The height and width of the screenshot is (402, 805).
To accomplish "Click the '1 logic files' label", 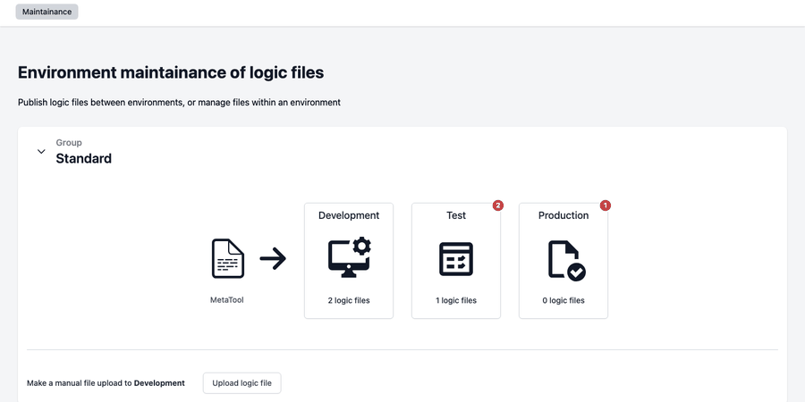I will tap(456, 300).
